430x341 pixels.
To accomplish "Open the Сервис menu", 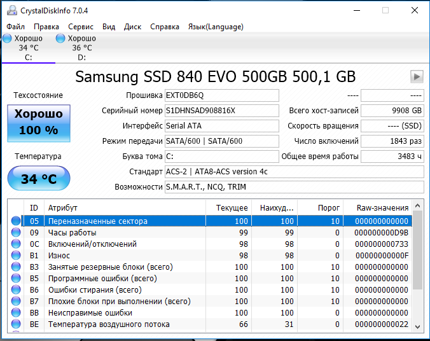I will pos(81,27).
